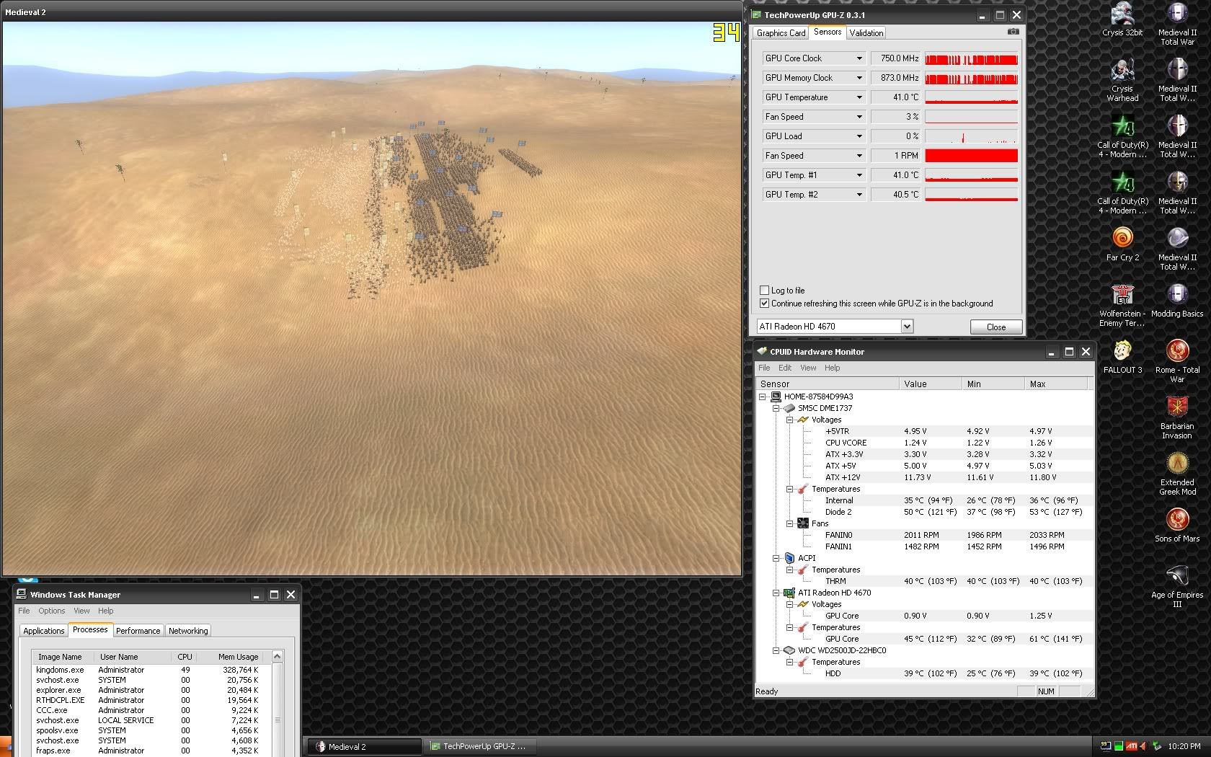This screenshot has width=1211, height=757.
Task: Open the ATI Radeon HD 4670 device dropdown
Action: (x=907, y=327)
